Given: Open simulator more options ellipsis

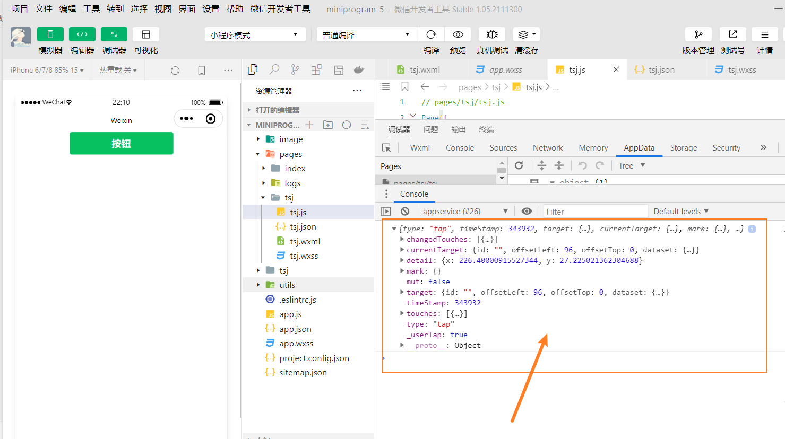Looking at the screenshot, I should (228, 71).
